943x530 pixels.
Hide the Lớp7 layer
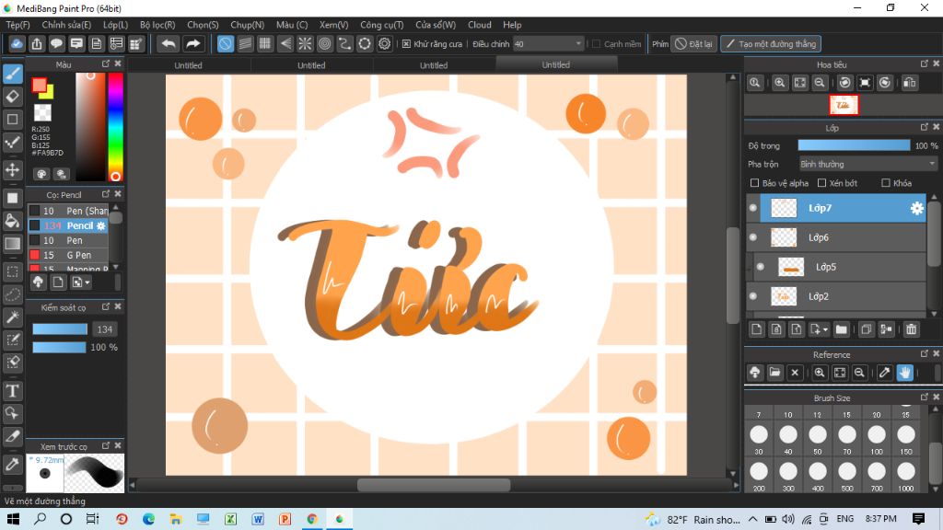[x=753, y=208]
